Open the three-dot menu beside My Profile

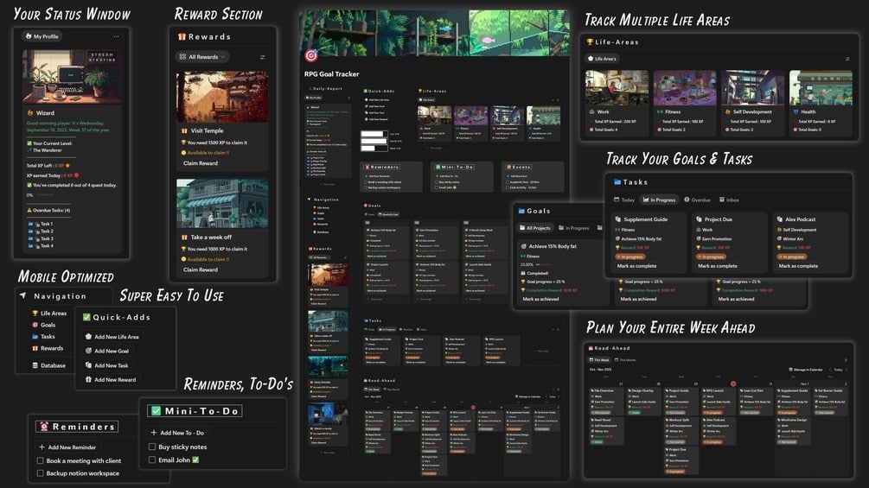coord(116,36)
